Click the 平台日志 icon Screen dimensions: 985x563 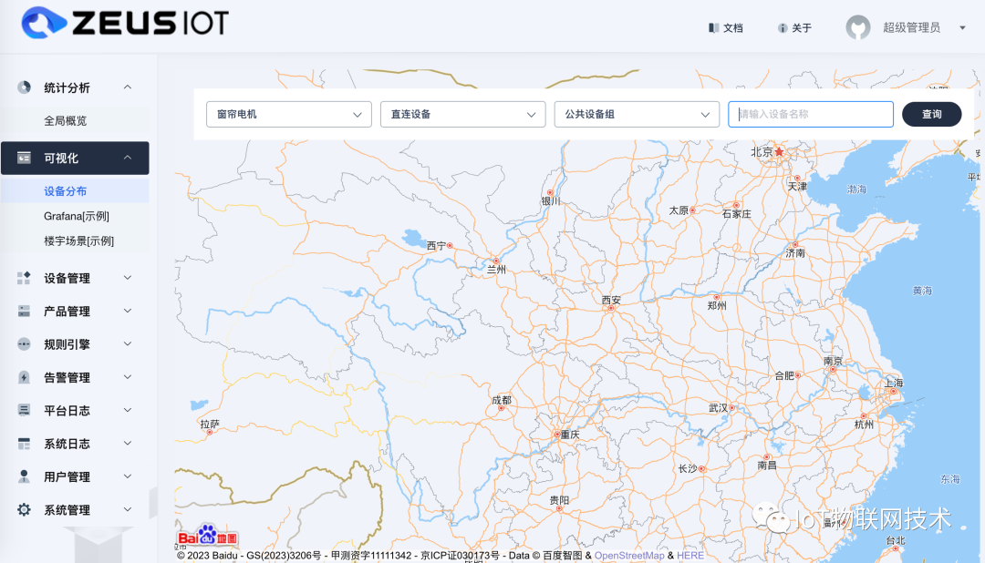[24, 411]
